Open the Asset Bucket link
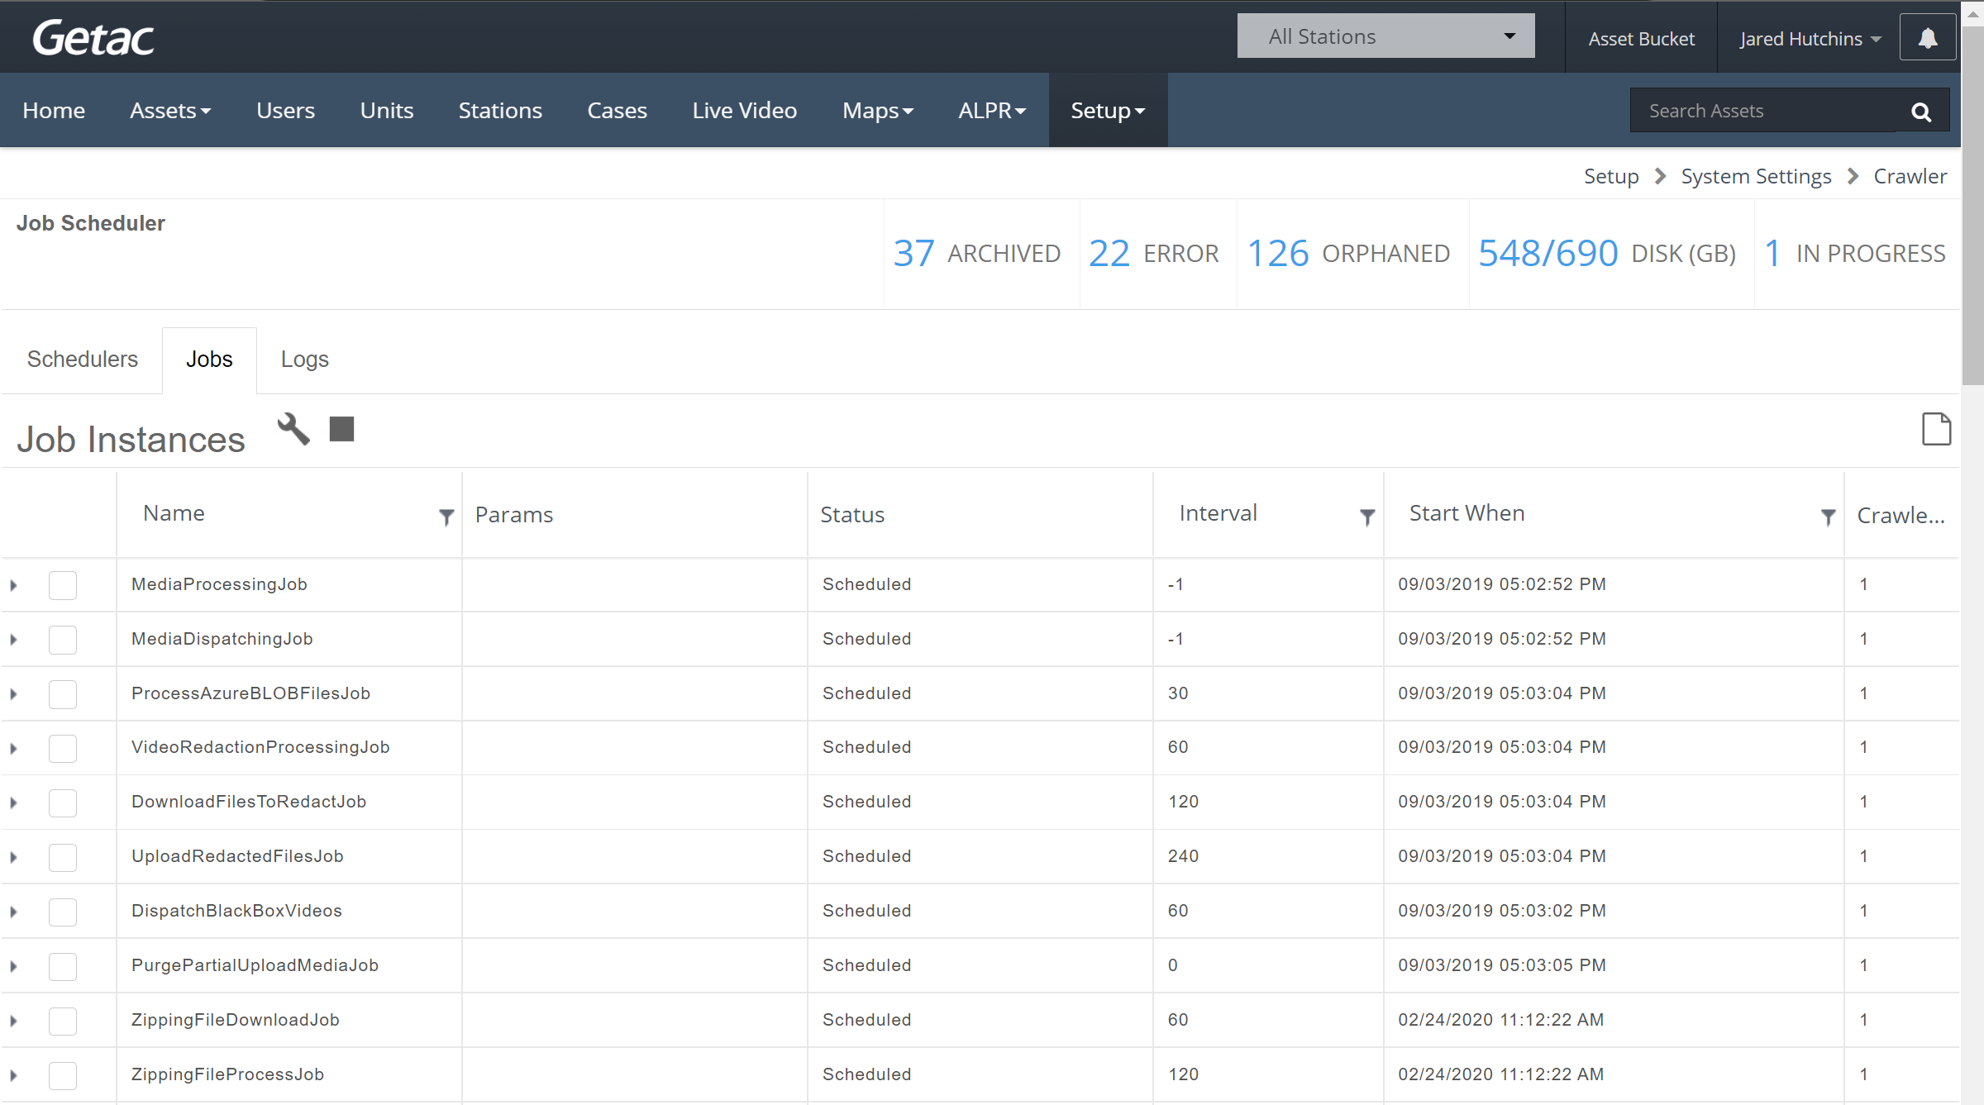Viewport: 1984px width, 1105px height. [x=1641, y=39]
